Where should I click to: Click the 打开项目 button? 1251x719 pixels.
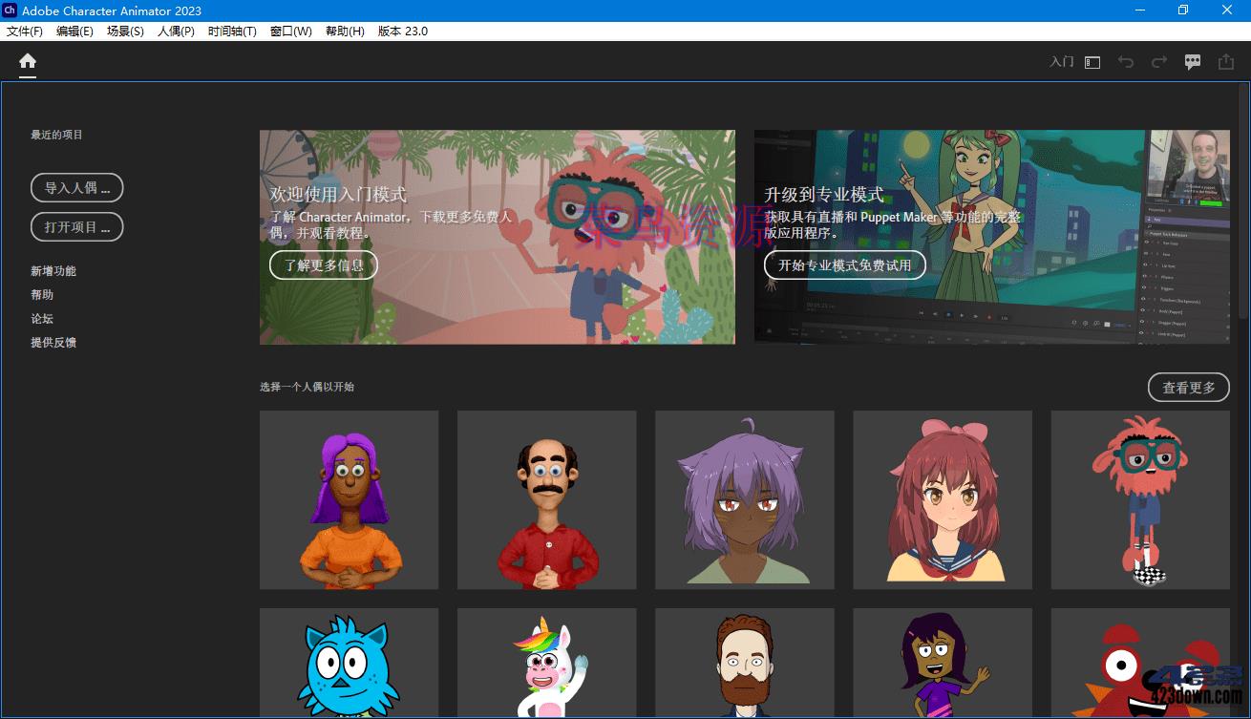[x=76, y=226]
